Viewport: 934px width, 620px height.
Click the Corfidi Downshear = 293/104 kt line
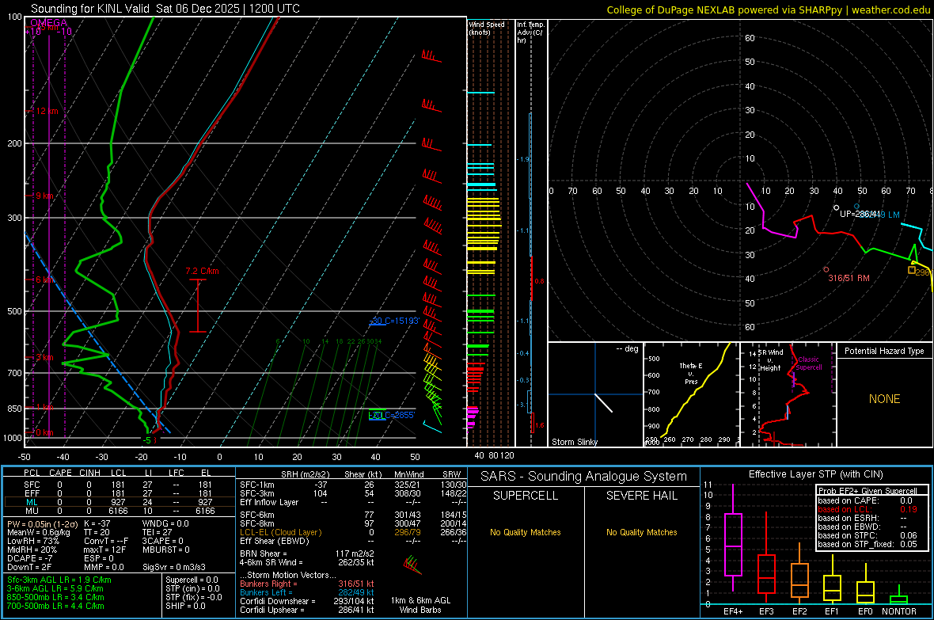pyautogui.click(x=307, y=601)
